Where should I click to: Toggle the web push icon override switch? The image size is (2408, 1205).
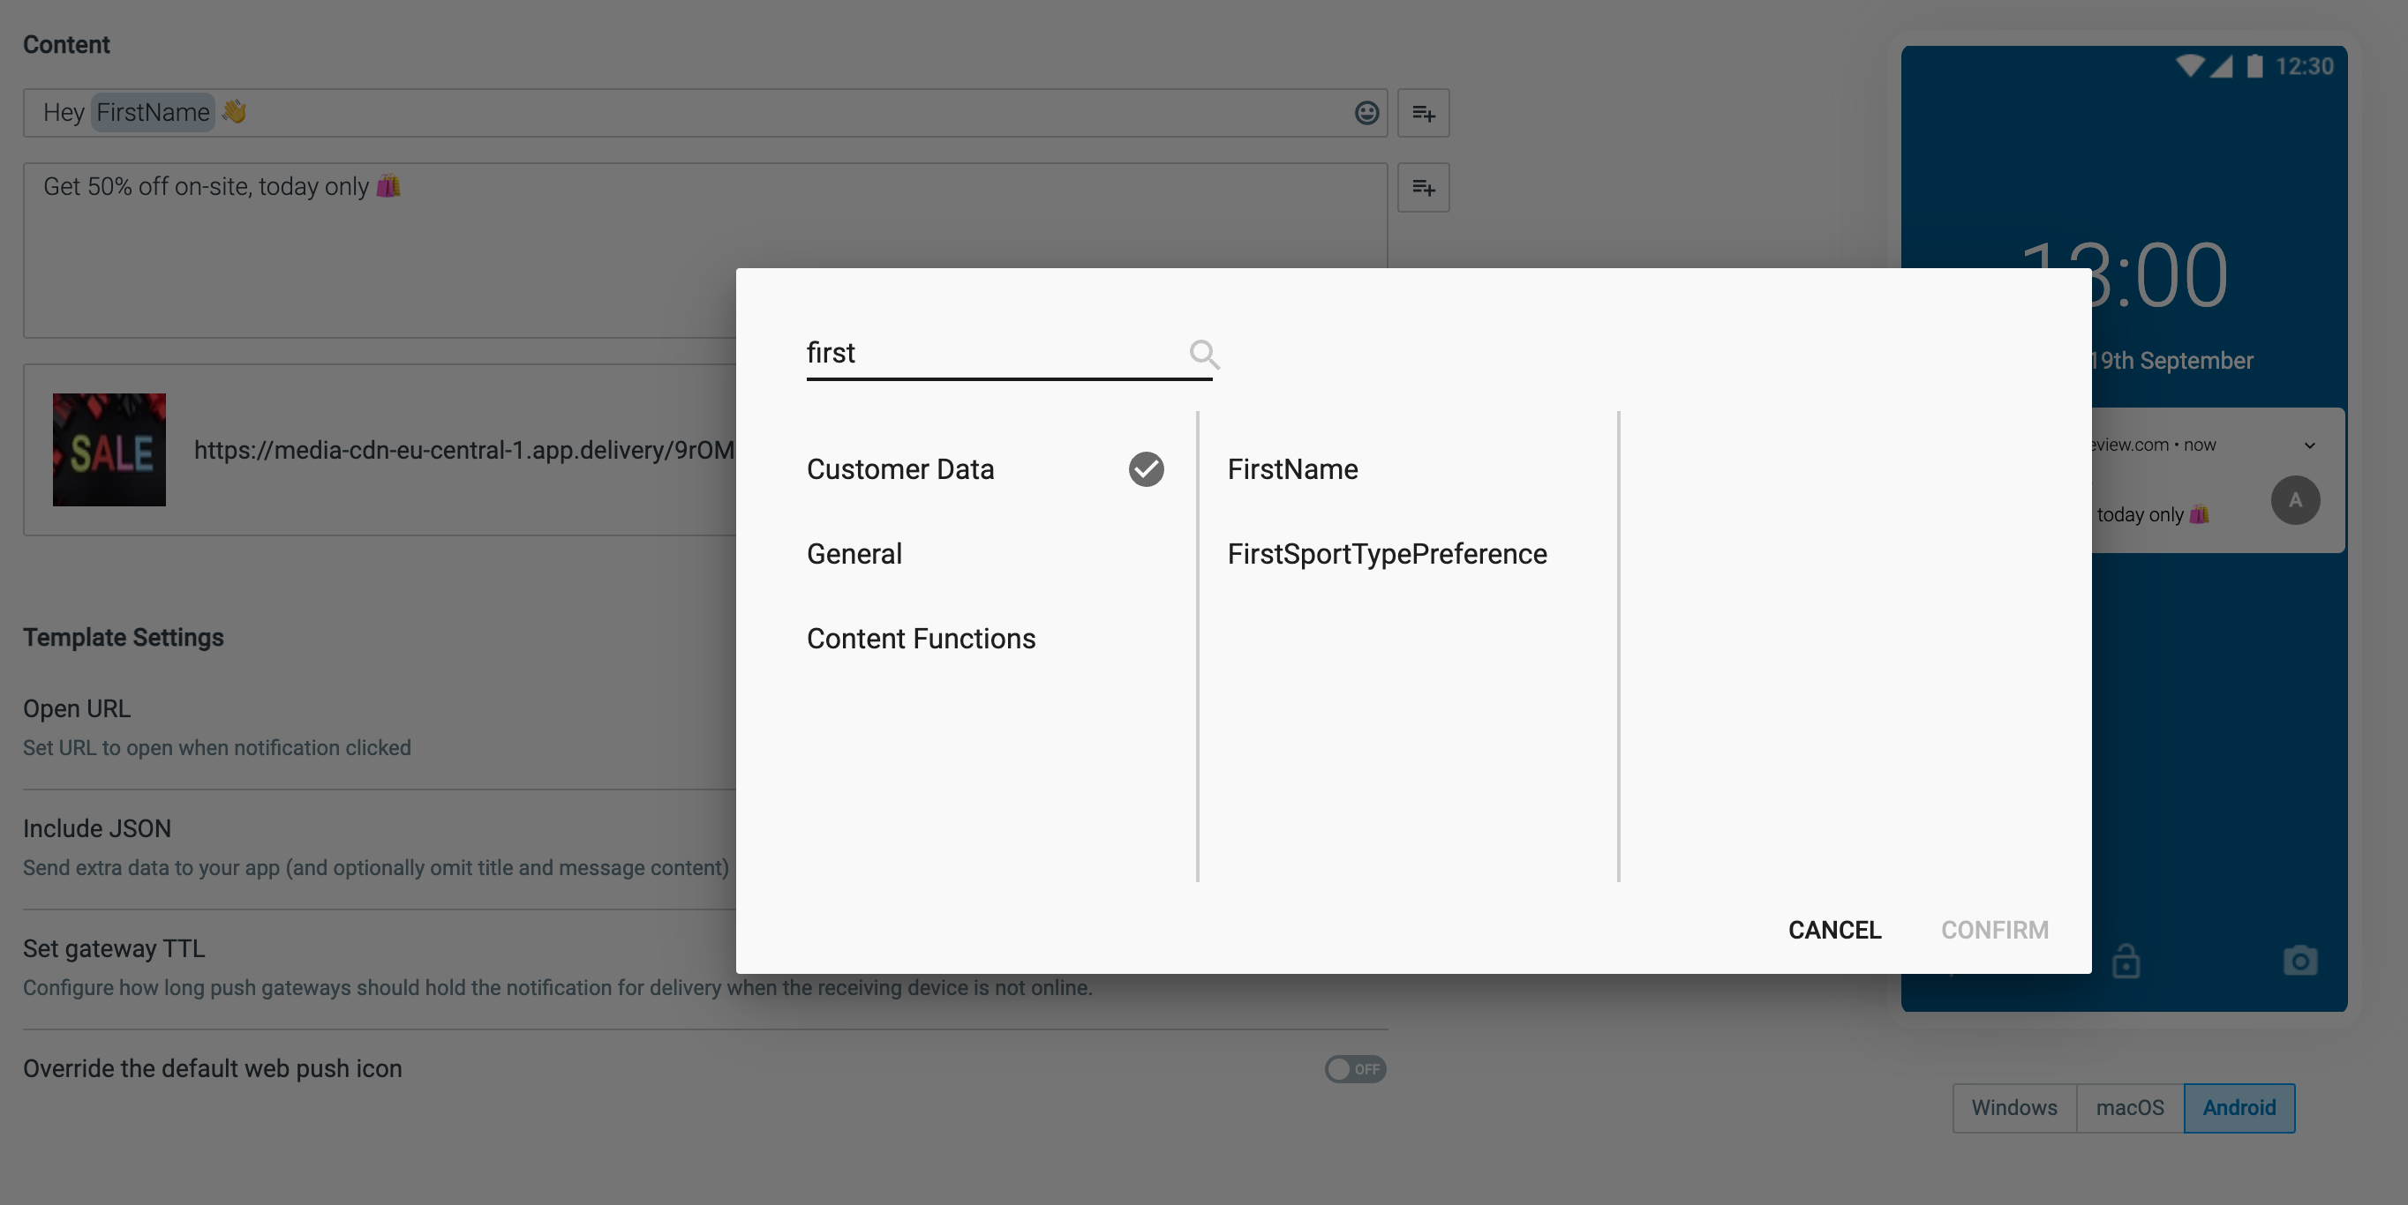click(x=1354, y=1068)
